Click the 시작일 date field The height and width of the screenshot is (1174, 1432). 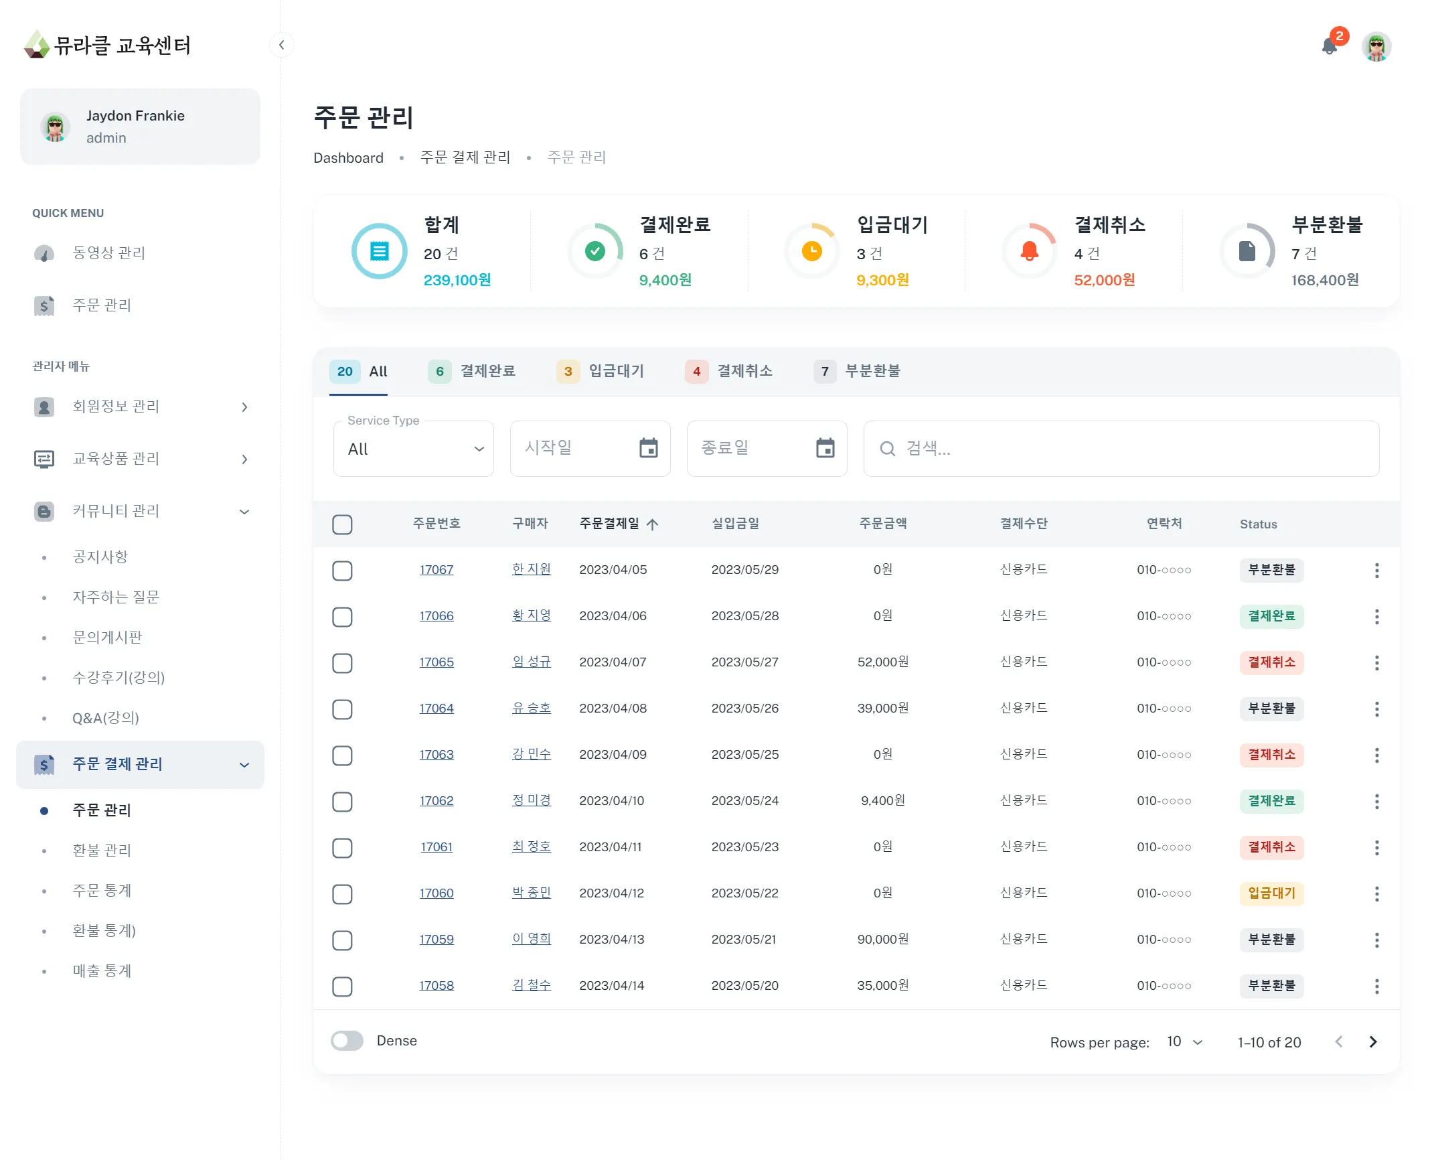[x=590, y=449]
